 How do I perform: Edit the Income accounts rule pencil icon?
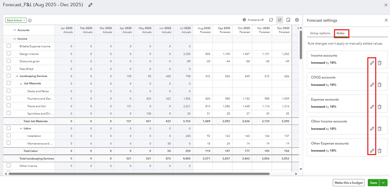click(372, 63)
